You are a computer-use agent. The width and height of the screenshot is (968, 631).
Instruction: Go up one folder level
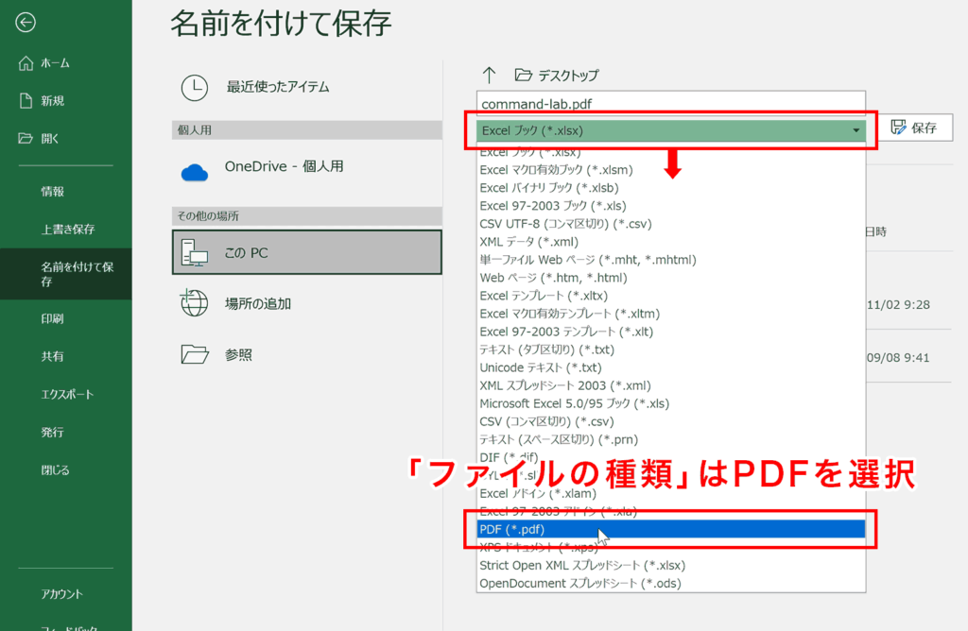point(489,76)
